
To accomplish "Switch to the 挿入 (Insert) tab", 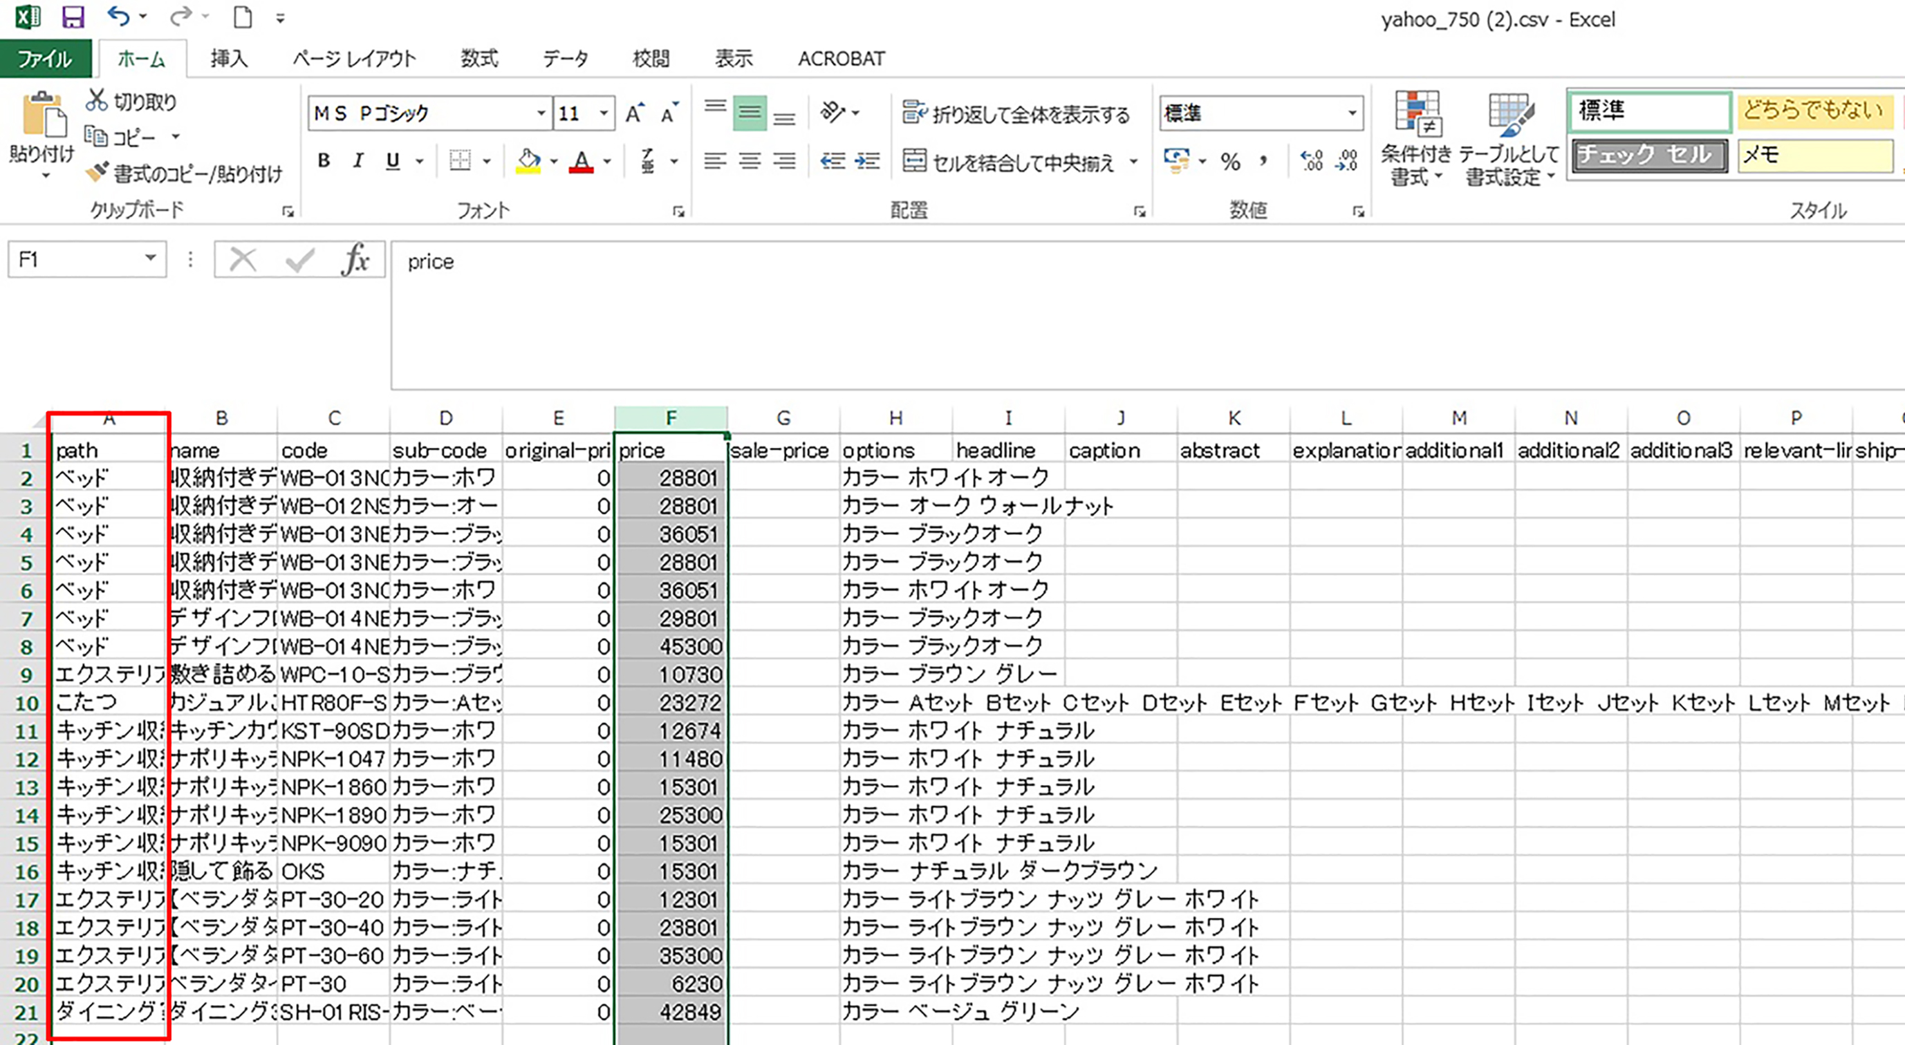I will (x=228, y=58).
